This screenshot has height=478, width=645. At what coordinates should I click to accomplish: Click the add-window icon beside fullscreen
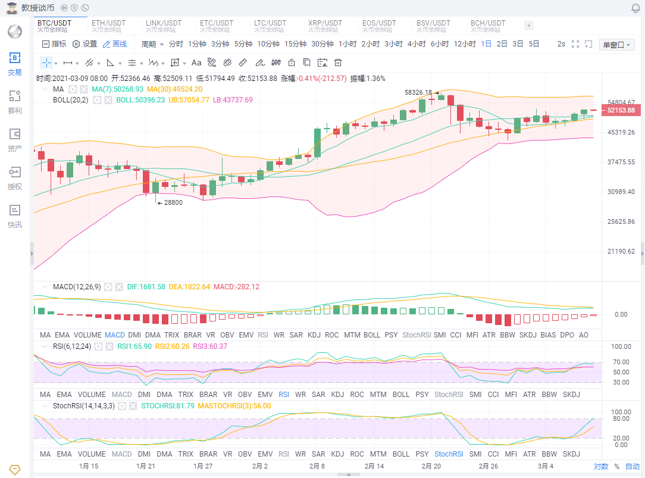[588, 45]
